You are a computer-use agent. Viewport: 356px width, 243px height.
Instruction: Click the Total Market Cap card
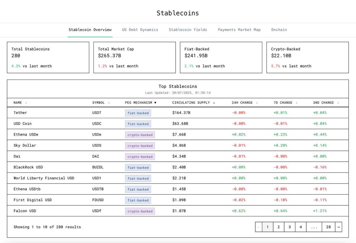coord(135,57)
